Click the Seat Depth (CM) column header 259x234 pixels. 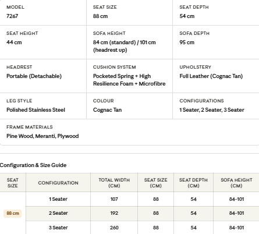pyautogui.click(x=193, y=183)
